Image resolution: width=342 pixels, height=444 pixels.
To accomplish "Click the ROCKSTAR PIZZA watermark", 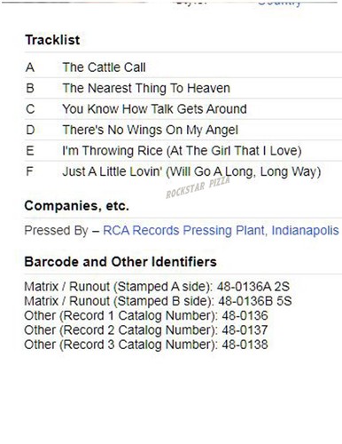I will click(x=198, y=187).
